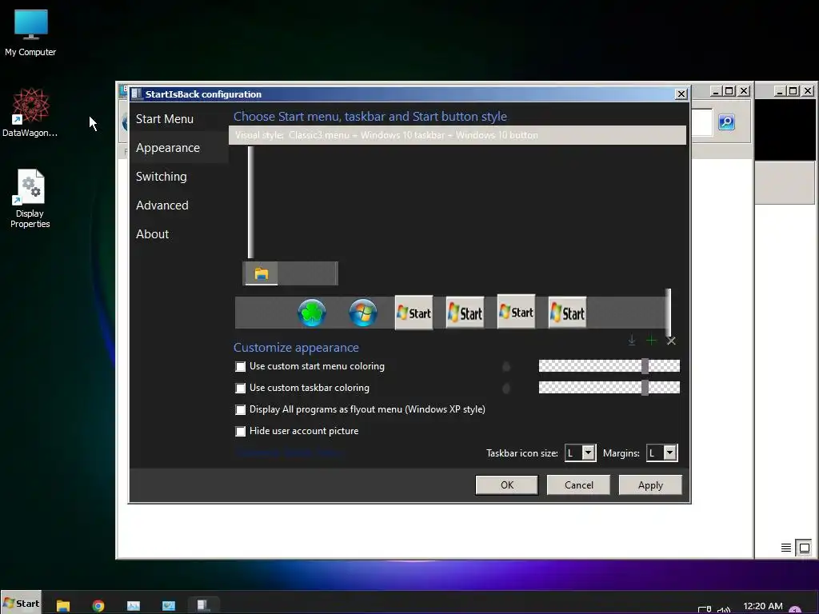Click the OK button

(x=506, y=485)
